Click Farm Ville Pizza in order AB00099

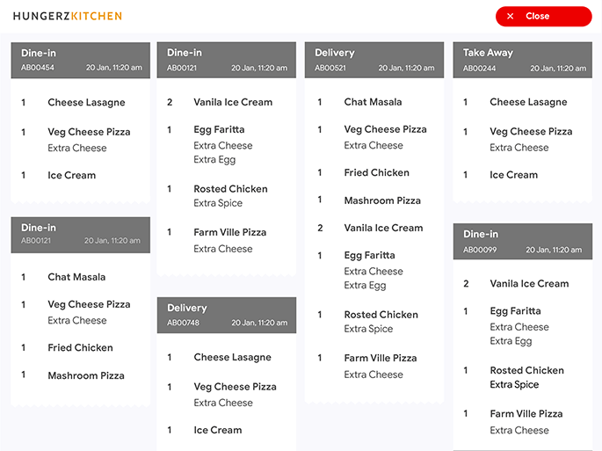tap(526, 414)
